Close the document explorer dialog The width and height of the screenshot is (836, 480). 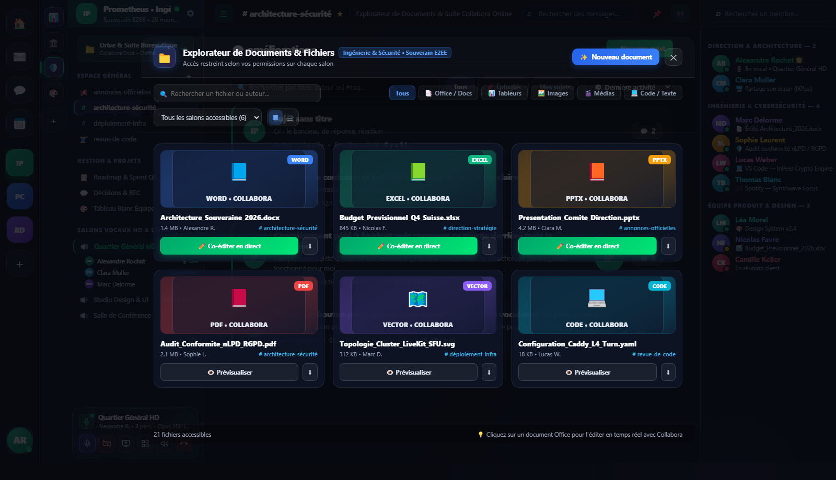pyautogui.click(x=674, y=57)
